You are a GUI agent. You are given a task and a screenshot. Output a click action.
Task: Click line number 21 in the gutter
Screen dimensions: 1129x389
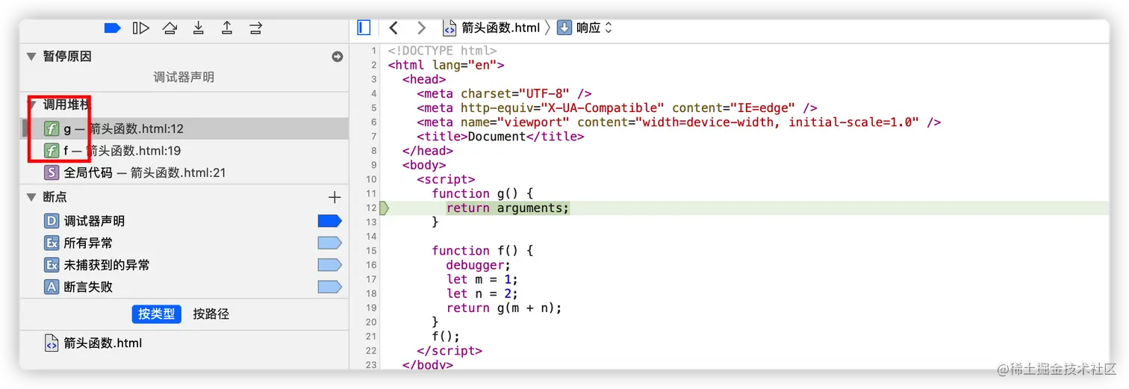tap(372, 336)
